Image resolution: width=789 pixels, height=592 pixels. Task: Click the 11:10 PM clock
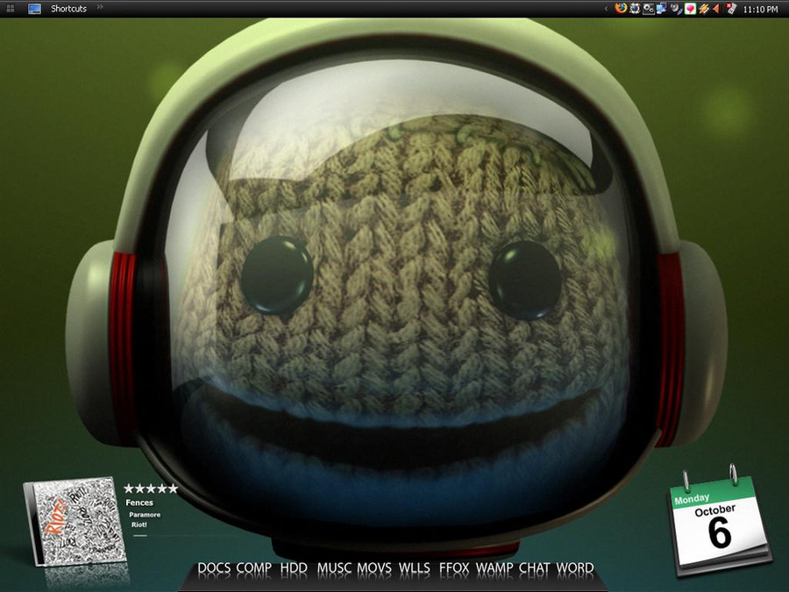pyautogui.click(x=760, y=9)
